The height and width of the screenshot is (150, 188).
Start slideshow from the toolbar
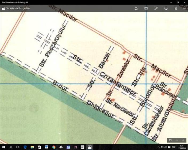[146, 8]
